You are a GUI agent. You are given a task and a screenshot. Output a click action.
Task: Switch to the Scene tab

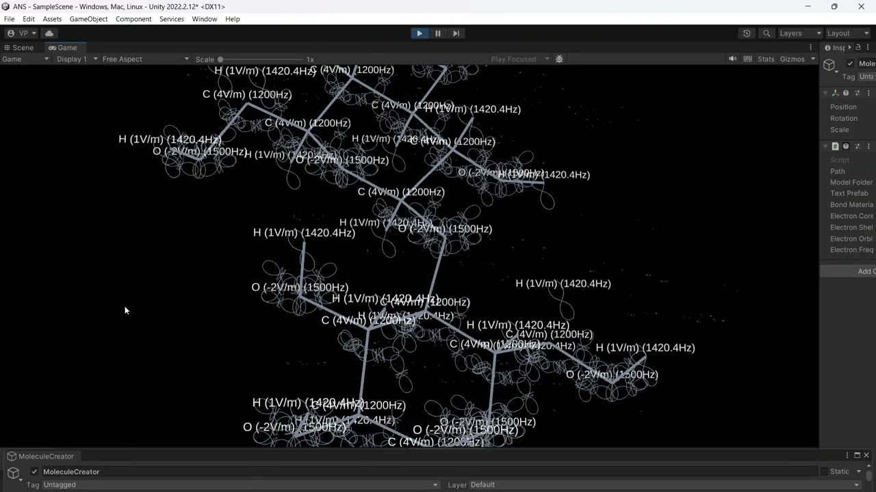[x=18, y=48]
